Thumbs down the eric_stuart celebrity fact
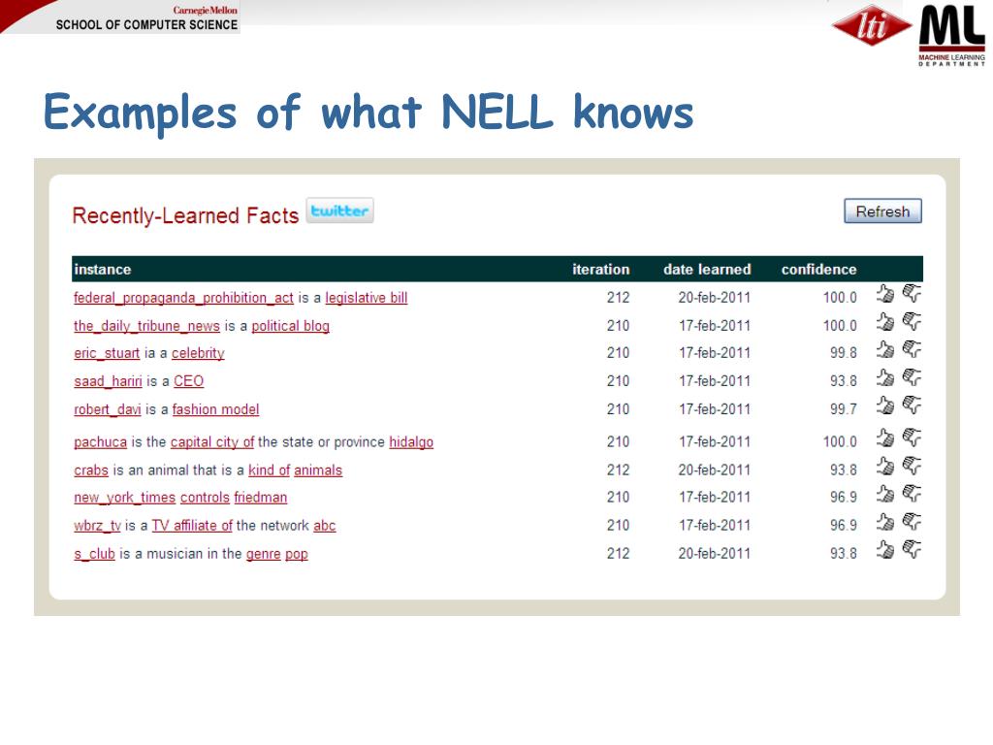 point(912,349)
